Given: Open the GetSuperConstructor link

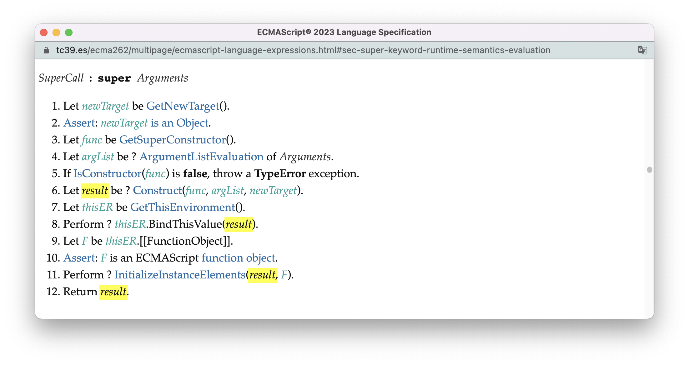Looking at the screenshot, I should pyautogui.click(x=173, y=140).
